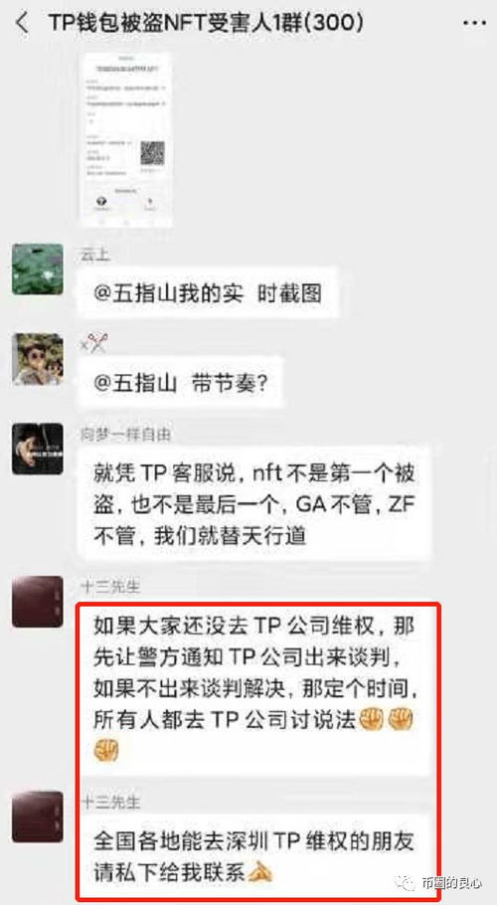Screen dimensions: 497x905
Task: Tap the message about 深圳TP维权的朋友
Action: pos(253,856)
